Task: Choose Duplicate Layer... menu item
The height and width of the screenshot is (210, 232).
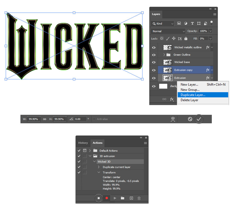Action: pyautogui.click(x=203, y=95)
